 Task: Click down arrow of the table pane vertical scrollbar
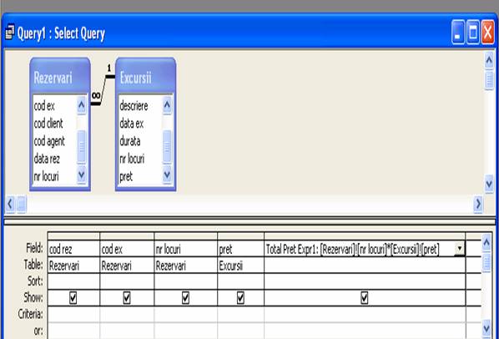(x=489, y=184)
